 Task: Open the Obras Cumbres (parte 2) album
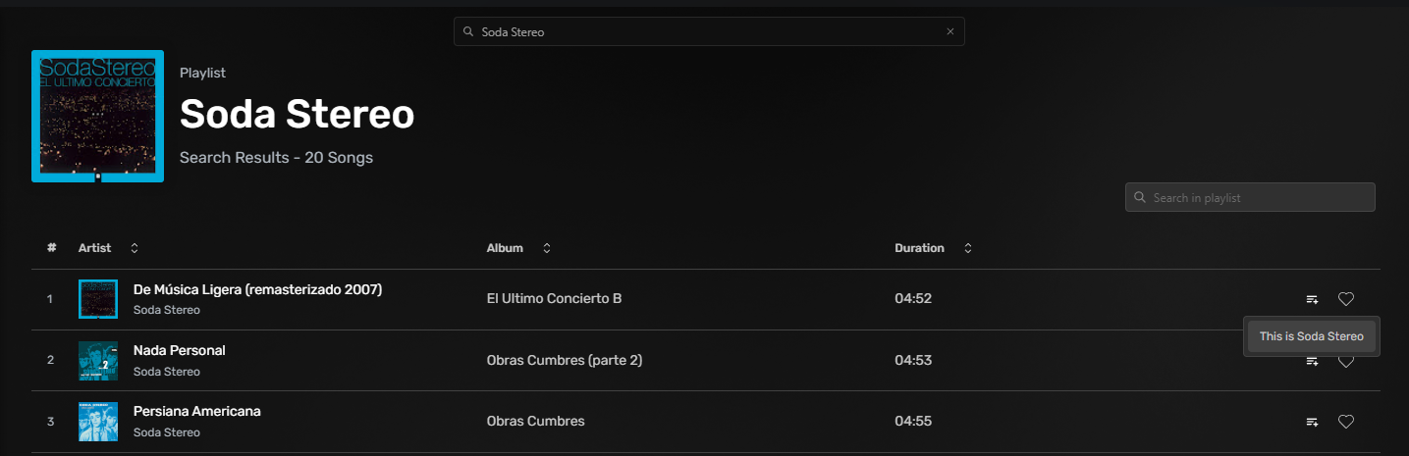[x=564, y=360]
